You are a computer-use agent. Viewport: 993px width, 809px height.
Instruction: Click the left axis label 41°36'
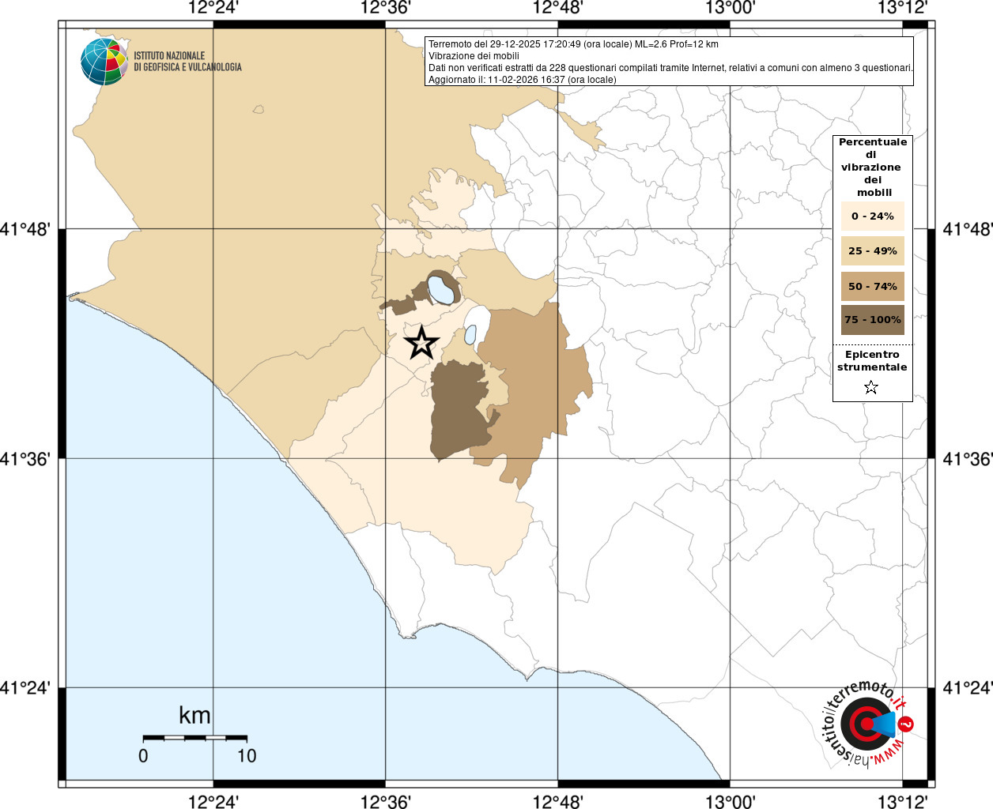click(x=26, y=459)
